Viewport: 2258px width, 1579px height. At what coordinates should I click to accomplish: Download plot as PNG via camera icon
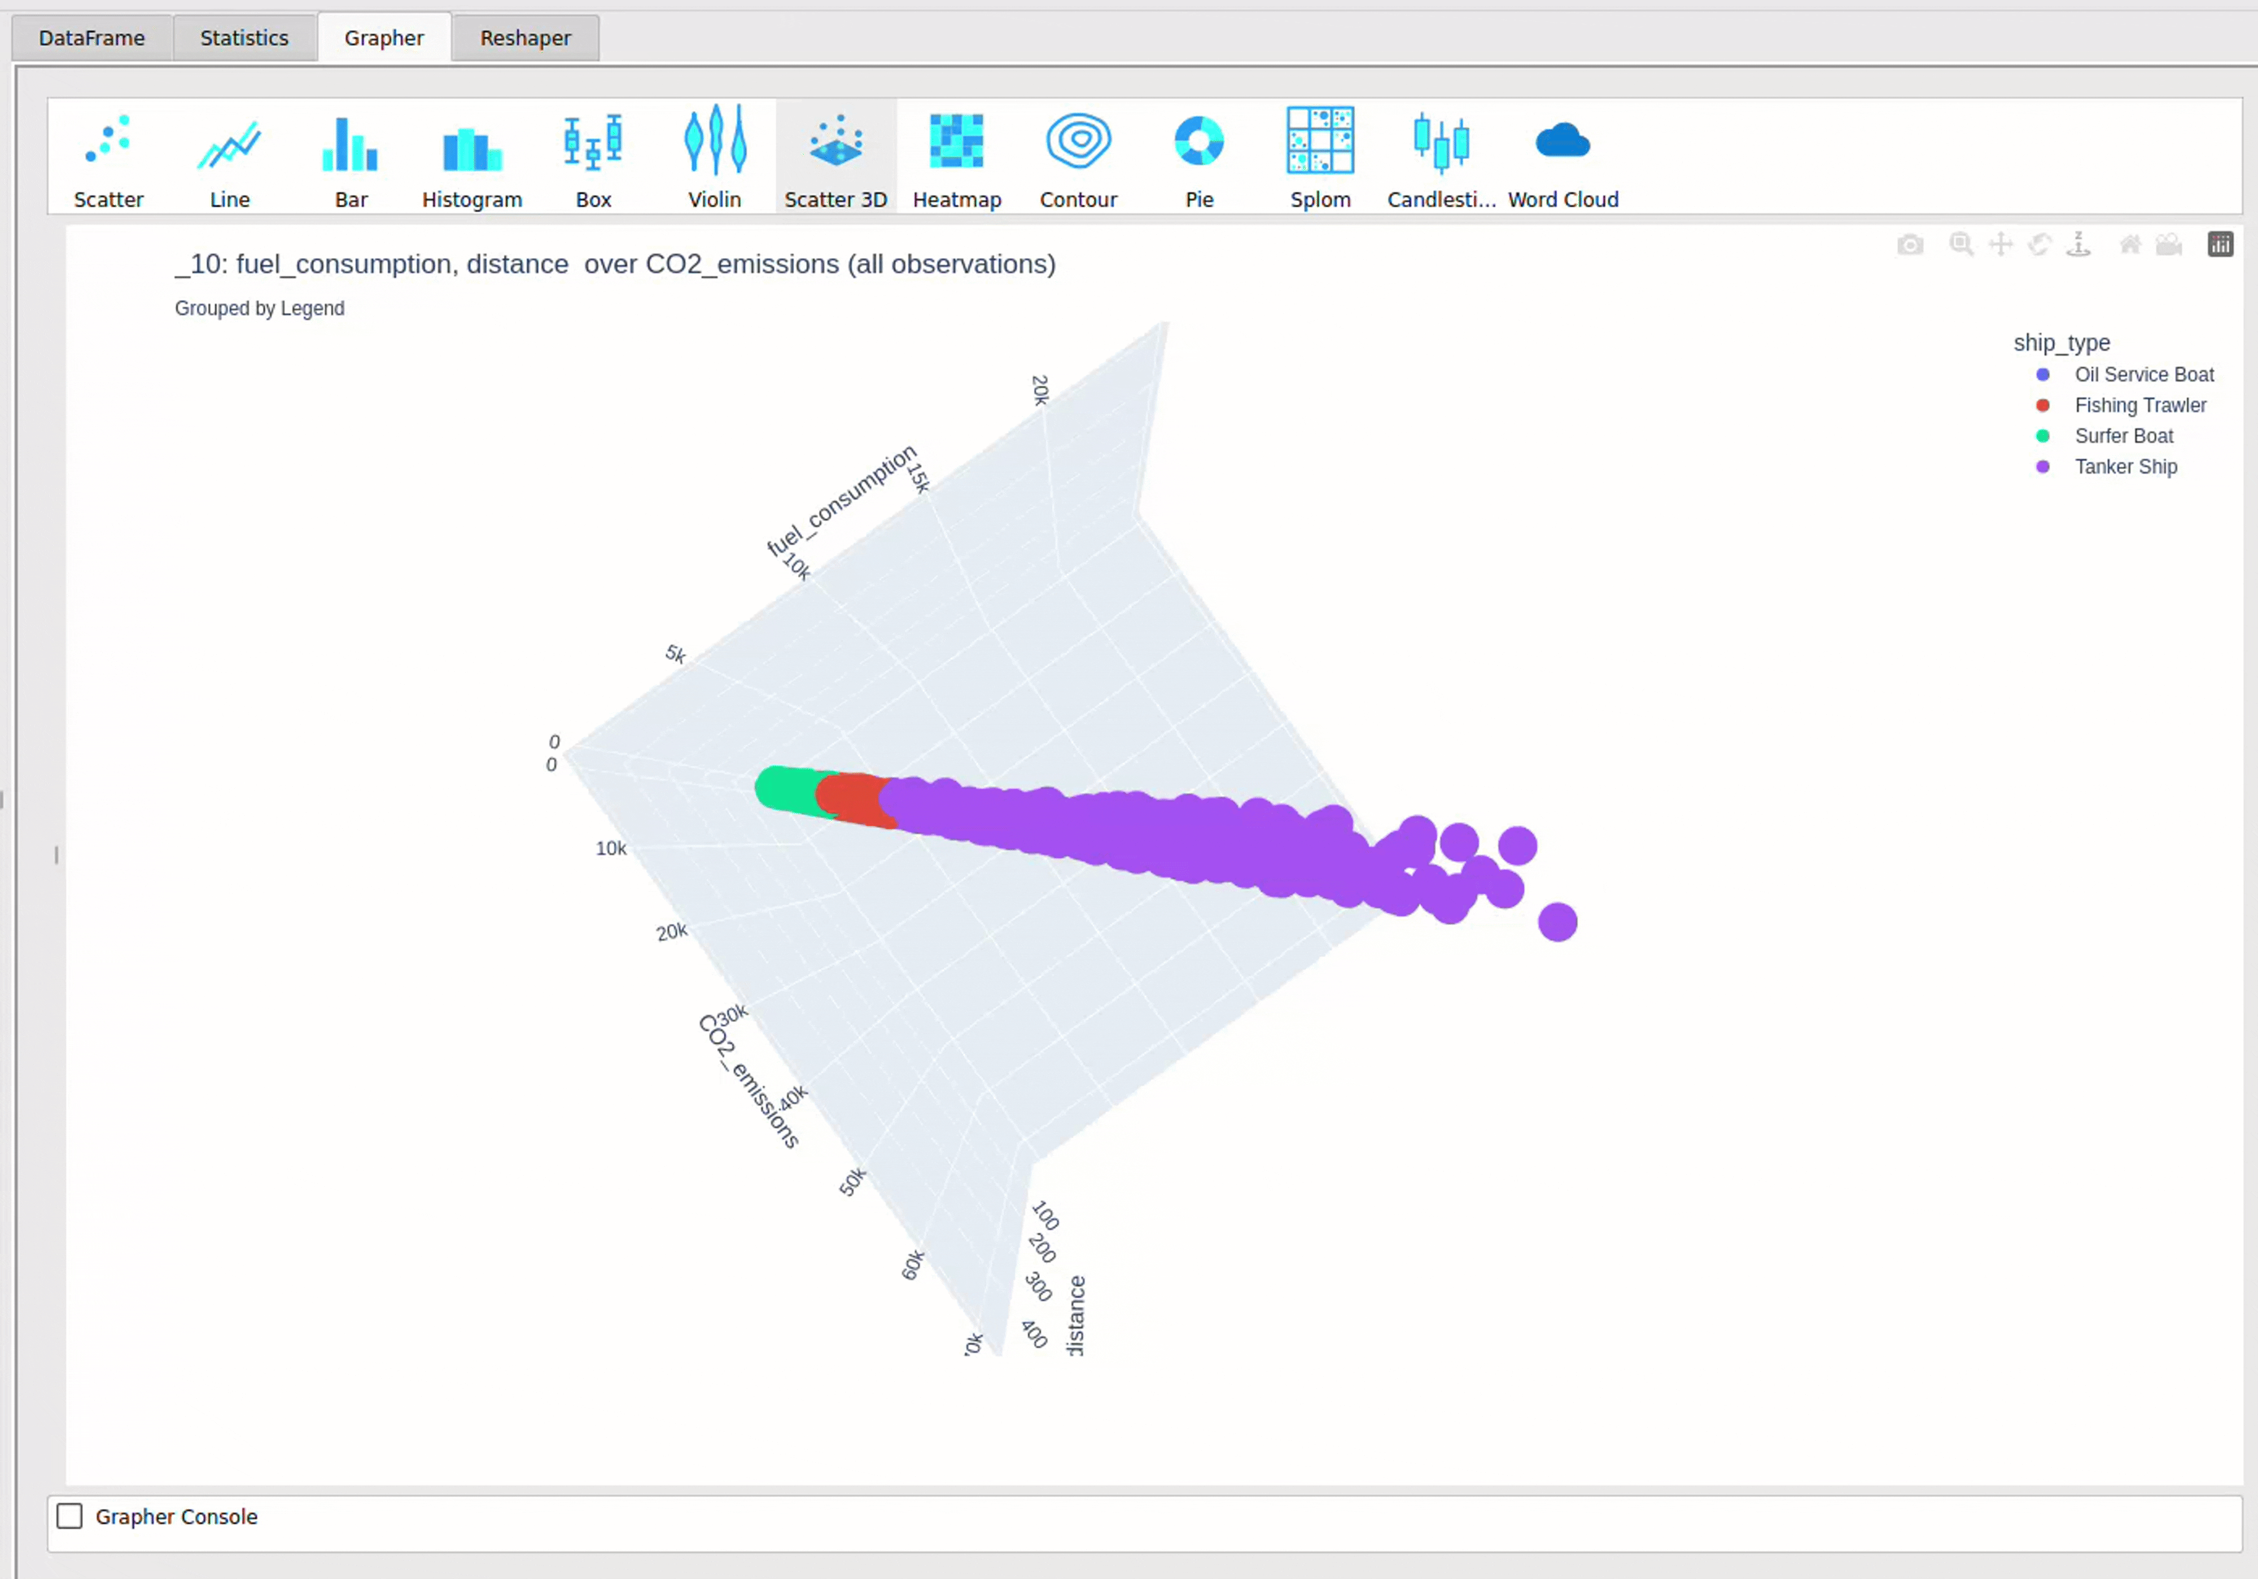click(1910, 244)
